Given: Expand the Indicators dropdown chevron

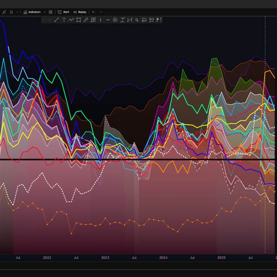Looking at the screenshot, I should pyautogui.click(x=45, y=12).
